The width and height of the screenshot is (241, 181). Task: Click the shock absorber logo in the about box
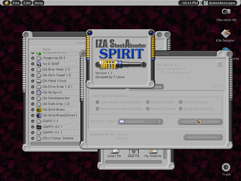(121, 64)
